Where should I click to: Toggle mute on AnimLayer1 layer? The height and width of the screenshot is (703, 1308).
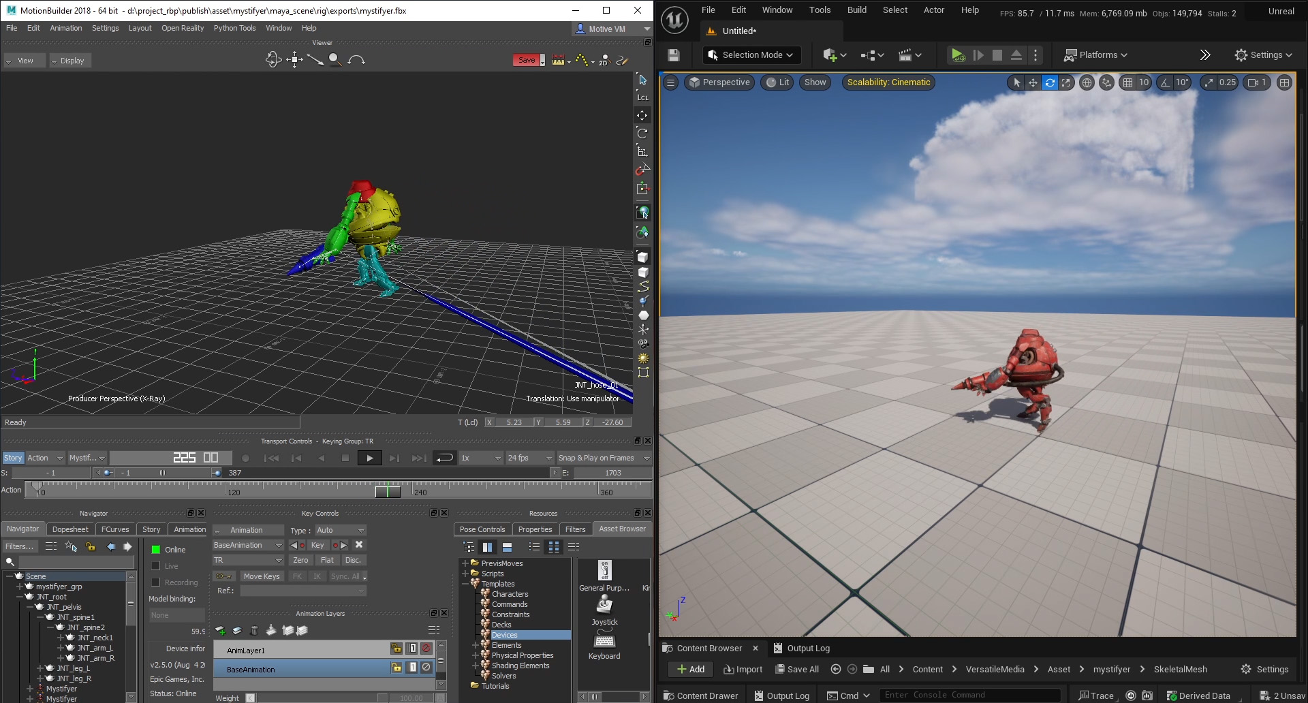pos(426,649)
